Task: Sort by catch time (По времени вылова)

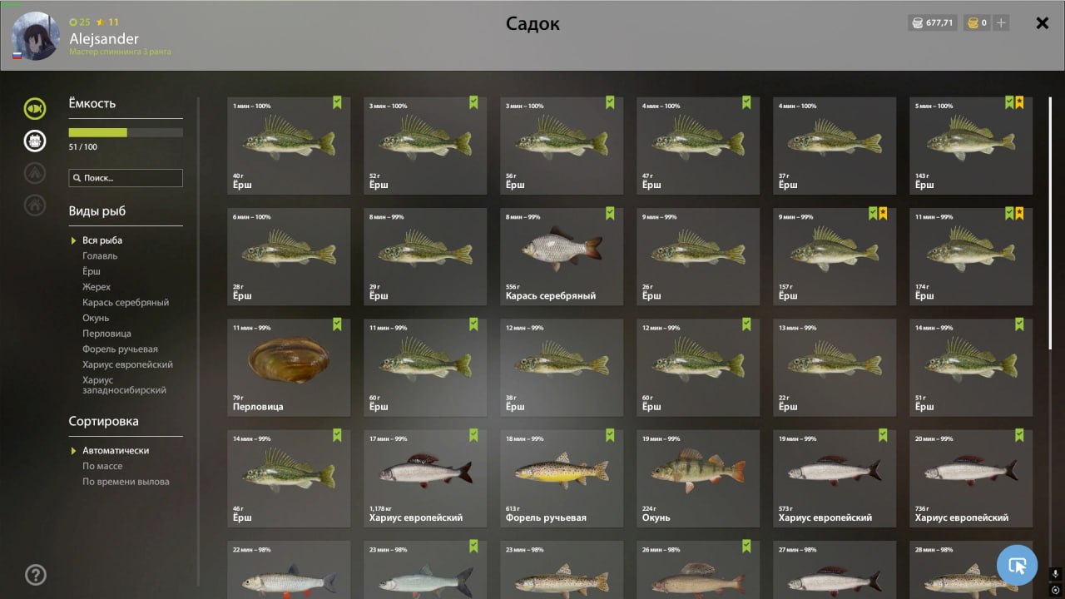Action: tap(126, 482)
